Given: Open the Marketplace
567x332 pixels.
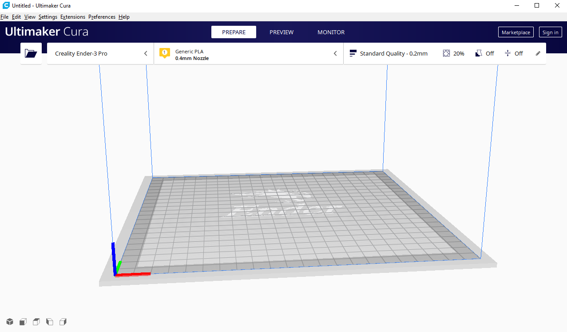Looking at the screenshot, I should pyautogui.click(x=515, y=32).
